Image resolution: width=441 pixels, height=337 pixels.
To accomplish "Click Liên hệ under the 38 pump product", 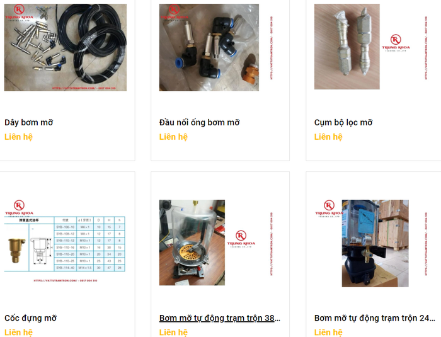I will pyautogui.click(x=173, y=332).
